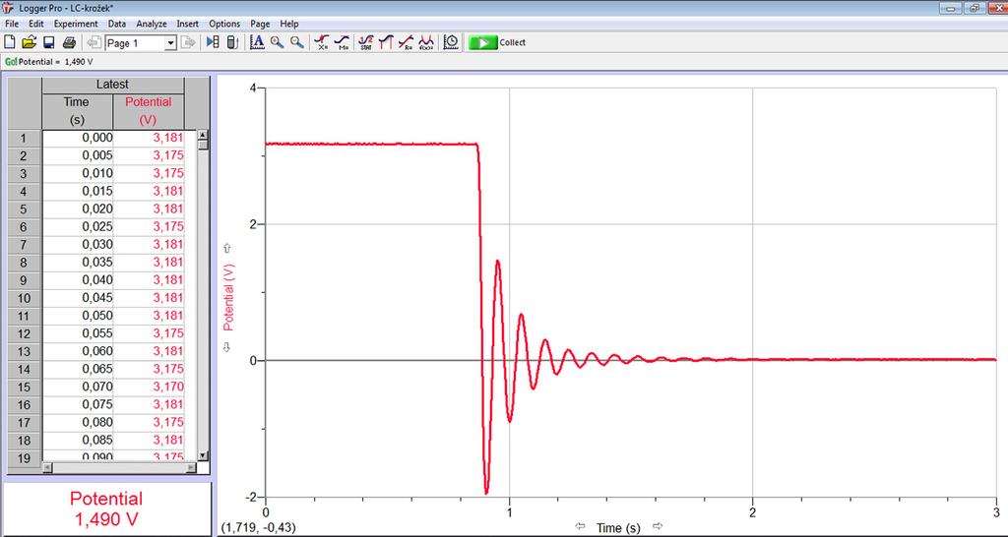Open a file with the folder icon
Viewport: 1008px width, 537px height.
tap(29, 42)
